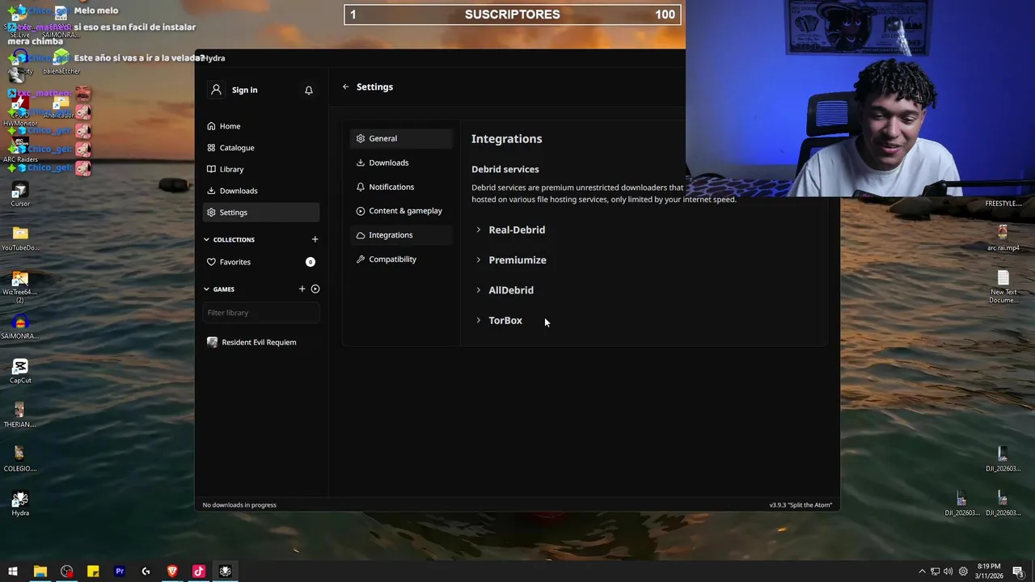The image size is (1035, 582).
Task: Focus the Filter library search field
Action: [x=261, y=313]
